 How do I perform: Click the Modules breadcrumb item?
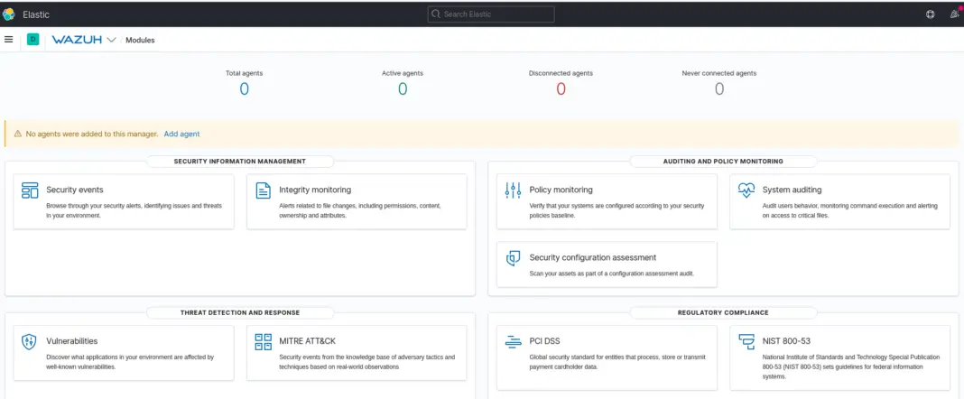pos(140,40)
